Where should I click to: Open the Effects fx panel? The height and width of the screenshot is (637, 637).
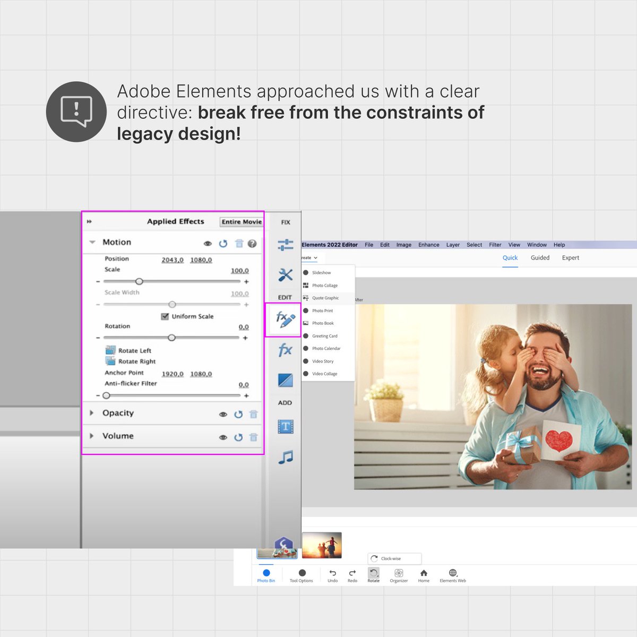286,350
